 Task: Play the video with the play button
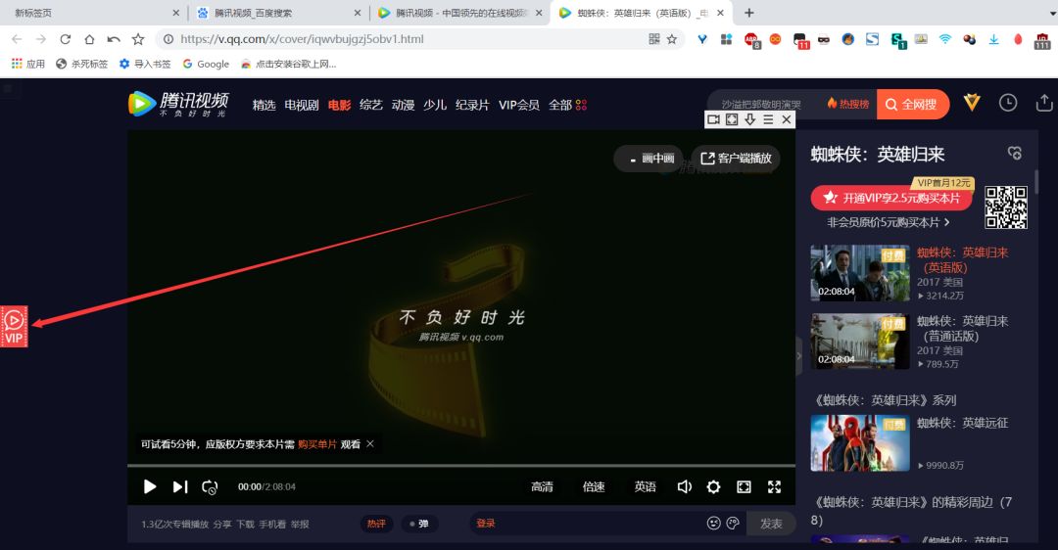click(150, 486)
